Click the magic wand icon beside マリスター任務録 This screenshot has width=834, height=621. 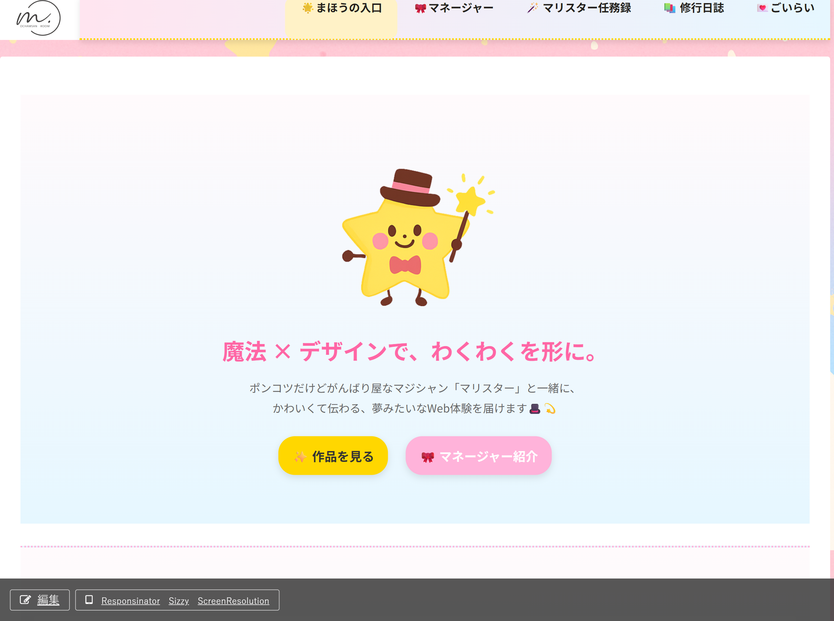533,7
